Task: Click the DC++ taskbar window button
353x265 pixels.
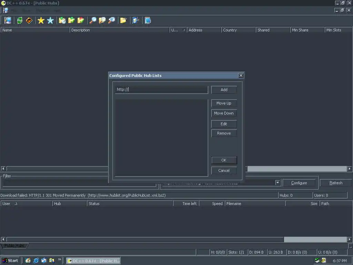Action: [x=93, y=261]
